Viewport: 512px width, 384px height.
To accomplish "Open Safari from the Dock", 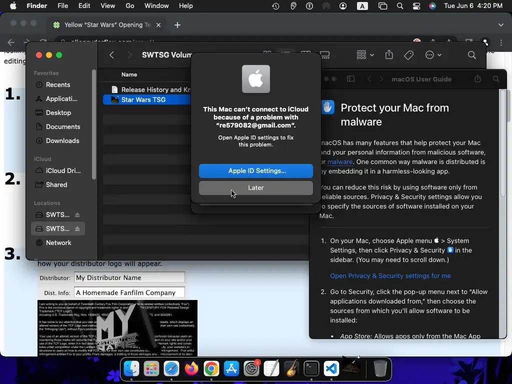I will [x=171, y=368].
